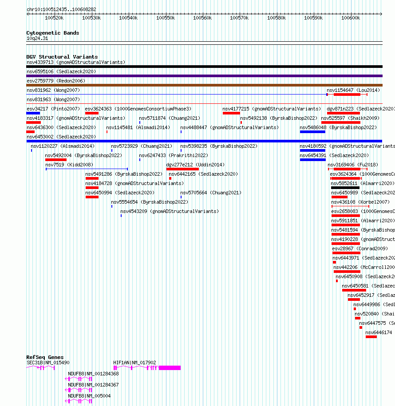Open nsv4488447 gnomAD variant label

(x=229, y=127)
